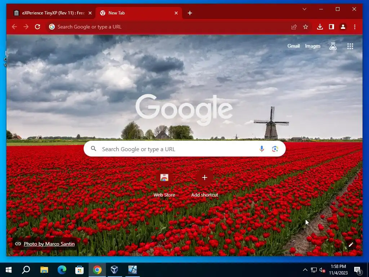This screenshot has height=277, width=369.
Task: Bookmark this tab with the star icon
Action: tap(306, 27)
